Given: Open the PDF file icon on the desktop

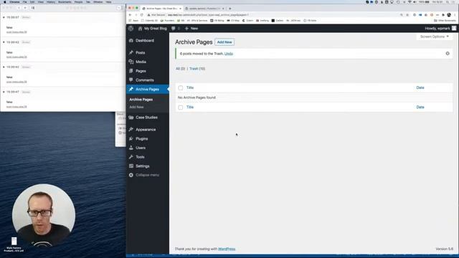Looking at the screenshot, I should click(14, 241).
